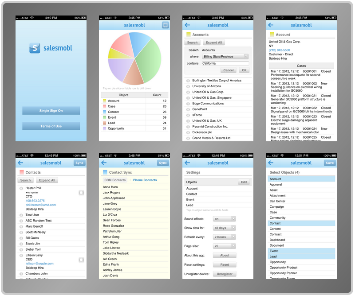Viewport: 355px width, 295px height.
Task: Select Campaign in Select Objects list
Action: tap(301, 206)
